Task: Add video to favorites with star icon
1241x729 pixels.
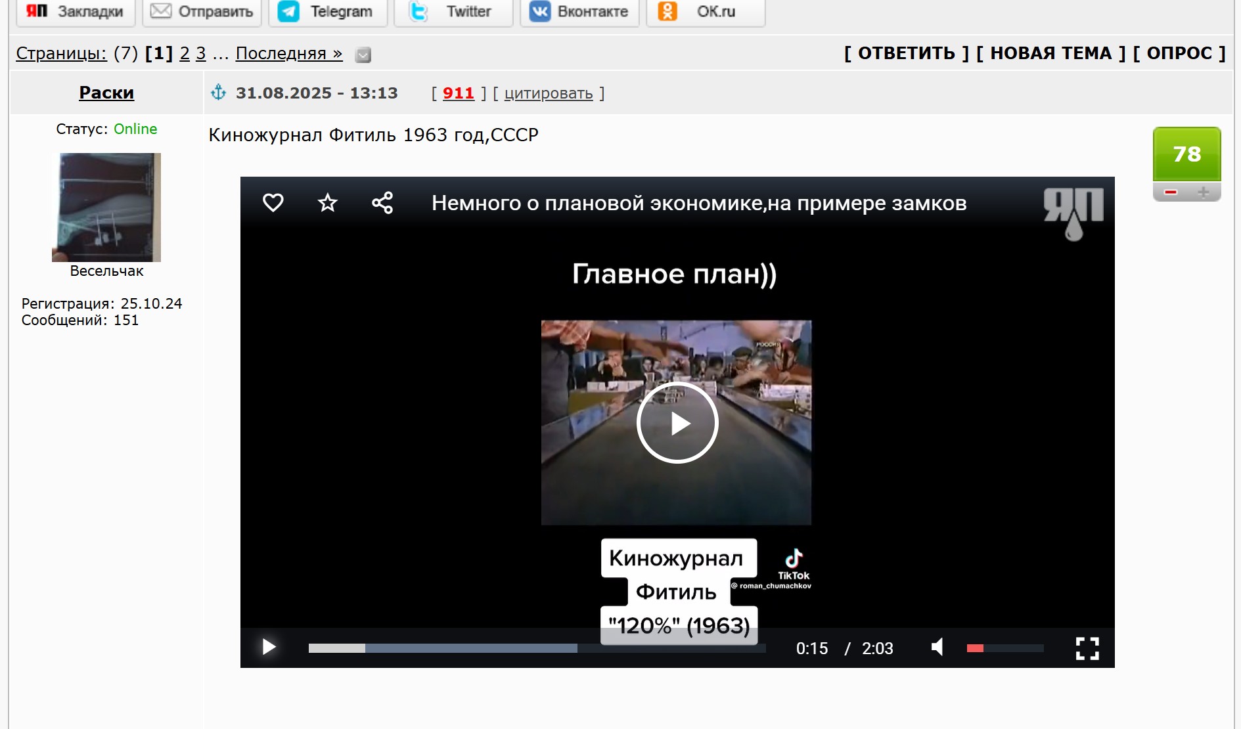Action: pos(327,203)
